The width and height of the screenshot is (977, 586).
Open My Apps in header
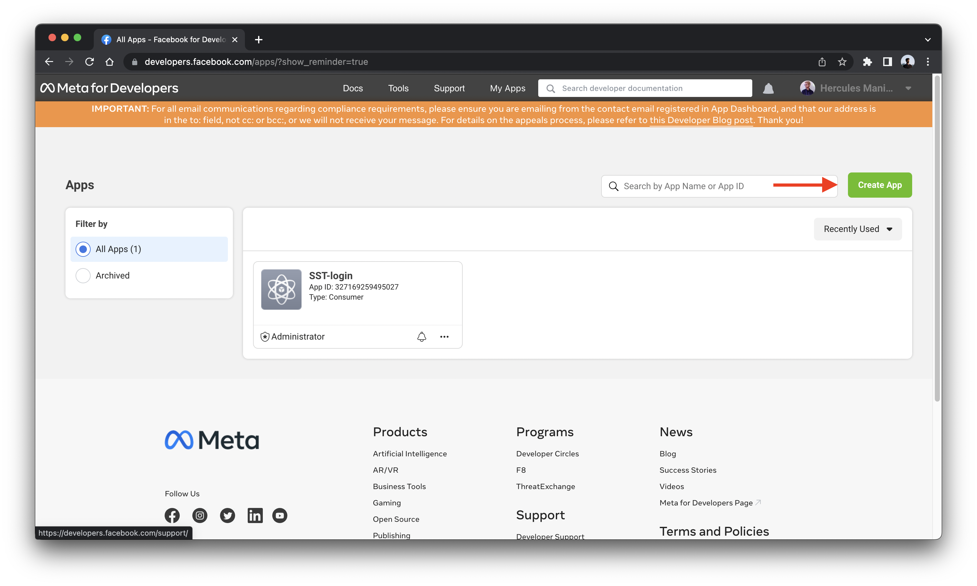tap(507, 88)
